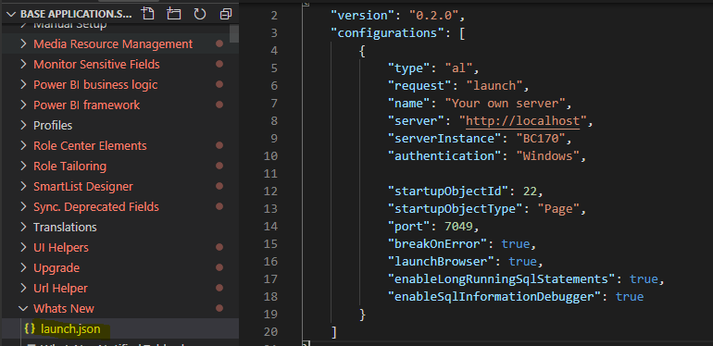Expand the Monitor Sensitive Fields folder

[x=23, y=65]
